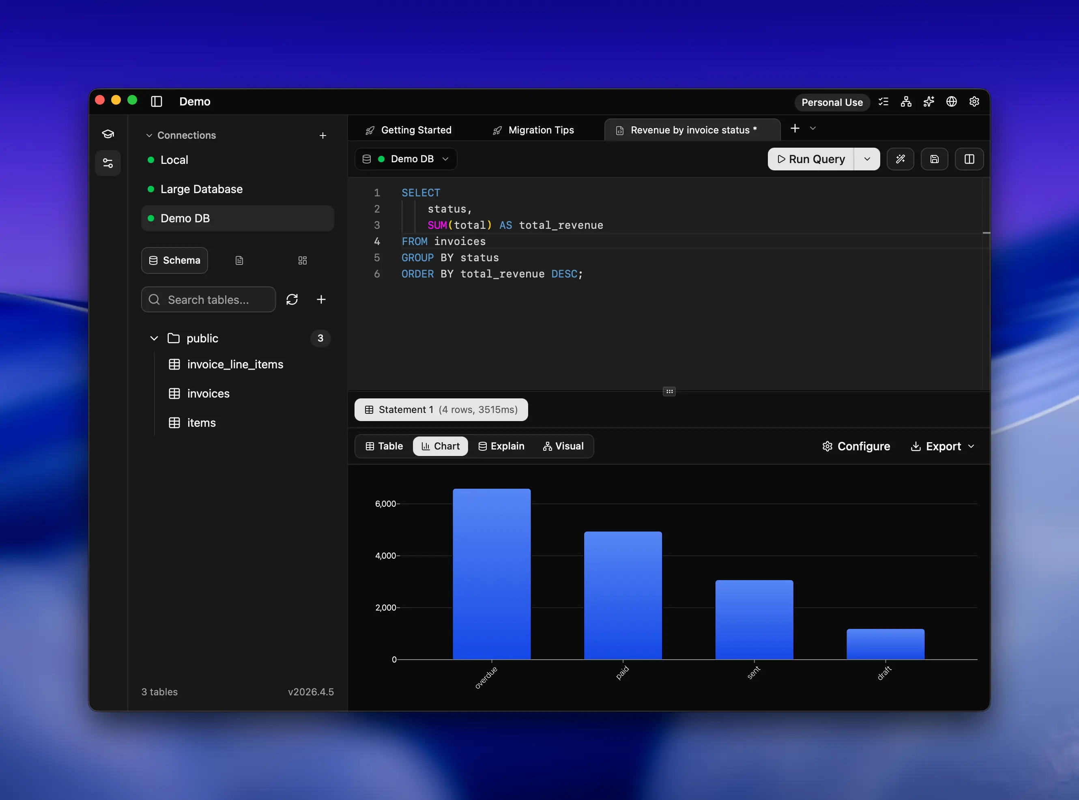
Task: Click the globe icon in the titlebar
Action: click(951, 102)
